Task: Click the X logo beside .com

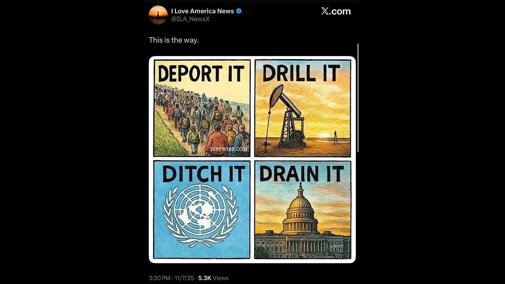Action: point(325,11)
